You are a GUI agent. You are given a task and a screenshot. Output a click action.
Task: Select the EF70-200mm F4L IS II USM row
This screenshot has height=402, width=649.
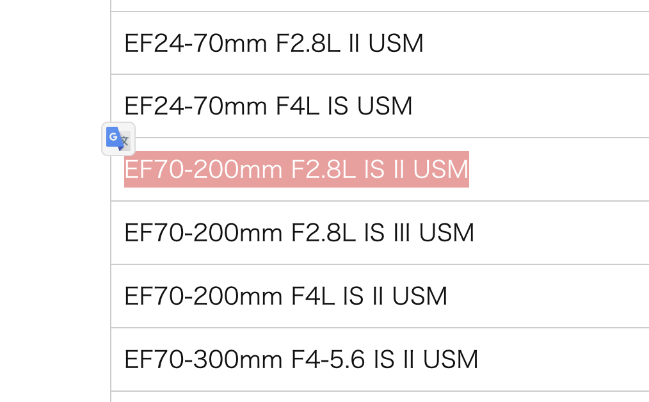coord(380,296)
